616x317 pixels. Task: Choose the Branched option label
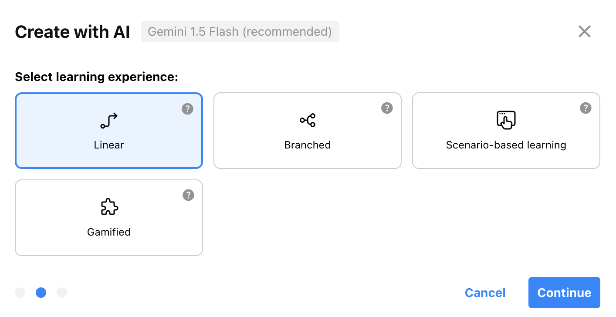308,145
